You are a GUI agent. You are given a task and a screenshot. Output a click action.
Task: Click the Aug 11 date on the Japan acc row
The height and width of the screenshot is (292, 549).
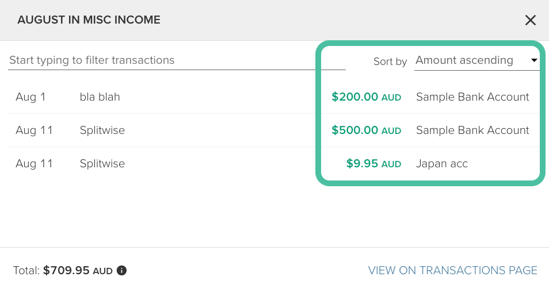34,164
